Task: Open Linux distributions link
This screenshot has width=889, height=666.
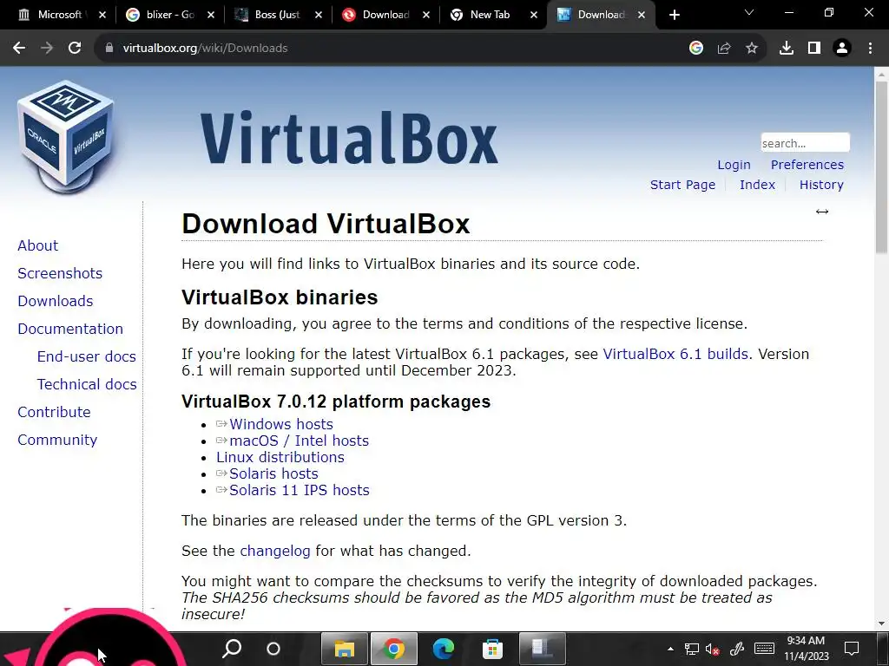Action: coord(280,457)
